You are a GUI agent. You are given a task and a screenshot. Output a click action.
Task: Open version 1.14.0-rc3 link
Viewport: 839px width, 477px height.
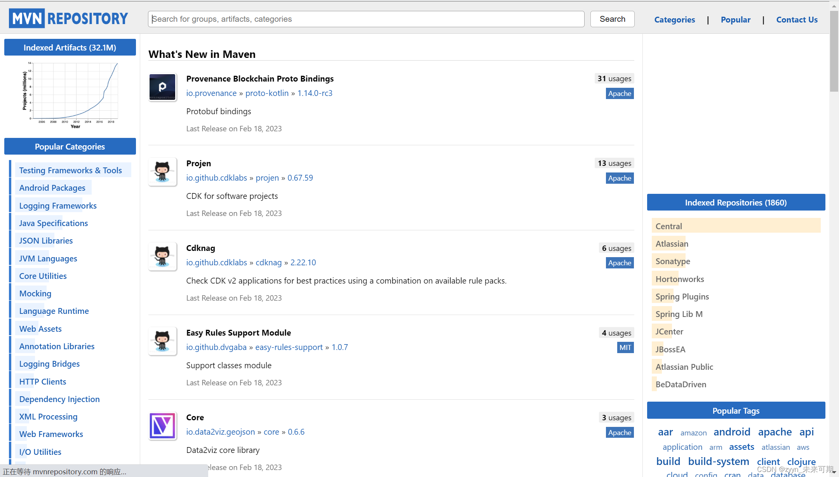(x=315, y=93)
